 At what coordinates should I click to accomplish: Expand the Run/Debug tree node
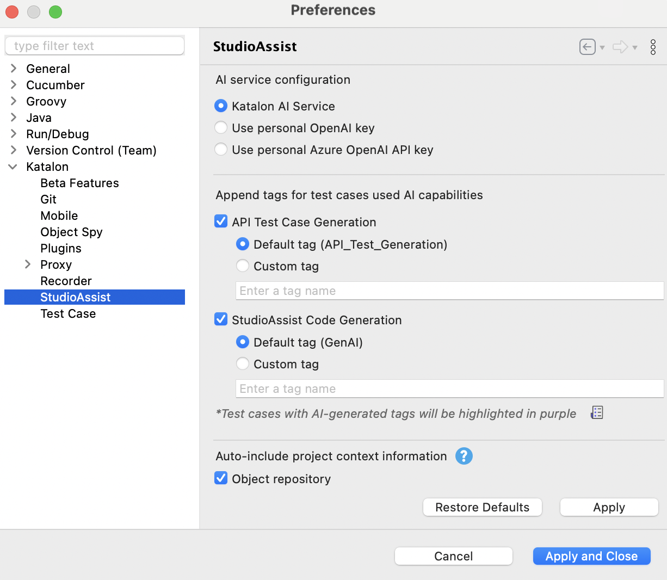(x=14, y=133)
